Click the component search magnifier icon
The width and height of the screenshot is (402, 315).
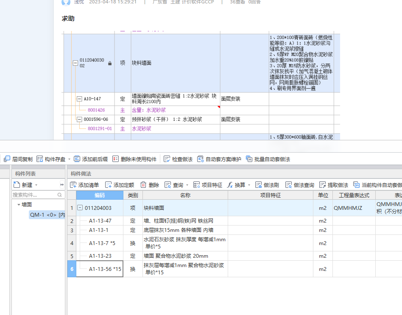tap(60, 195)
